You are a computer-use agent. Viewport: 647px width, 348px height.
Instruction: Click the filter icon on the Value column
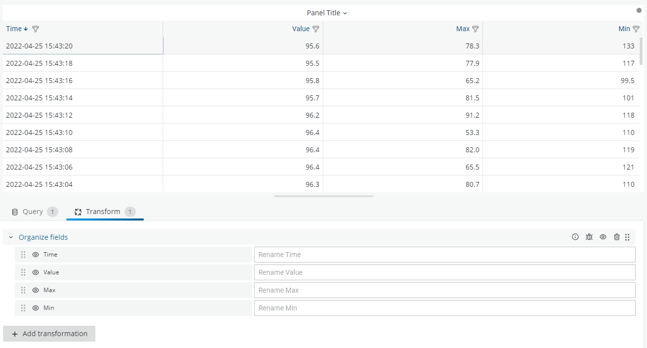316,29
